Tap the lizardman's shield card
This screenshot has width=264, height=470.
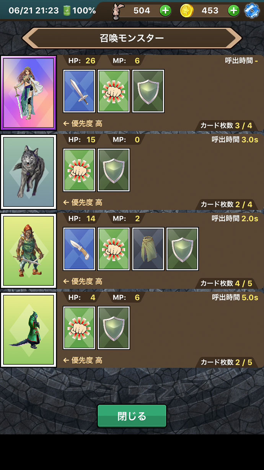point(114,328)
